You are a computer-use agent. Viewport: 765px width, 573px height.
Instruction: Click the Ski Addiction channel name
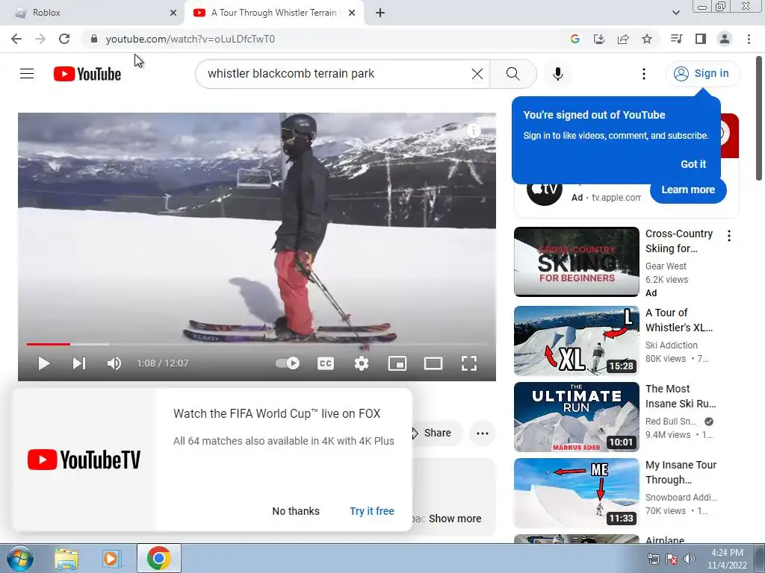pos(672,345)
